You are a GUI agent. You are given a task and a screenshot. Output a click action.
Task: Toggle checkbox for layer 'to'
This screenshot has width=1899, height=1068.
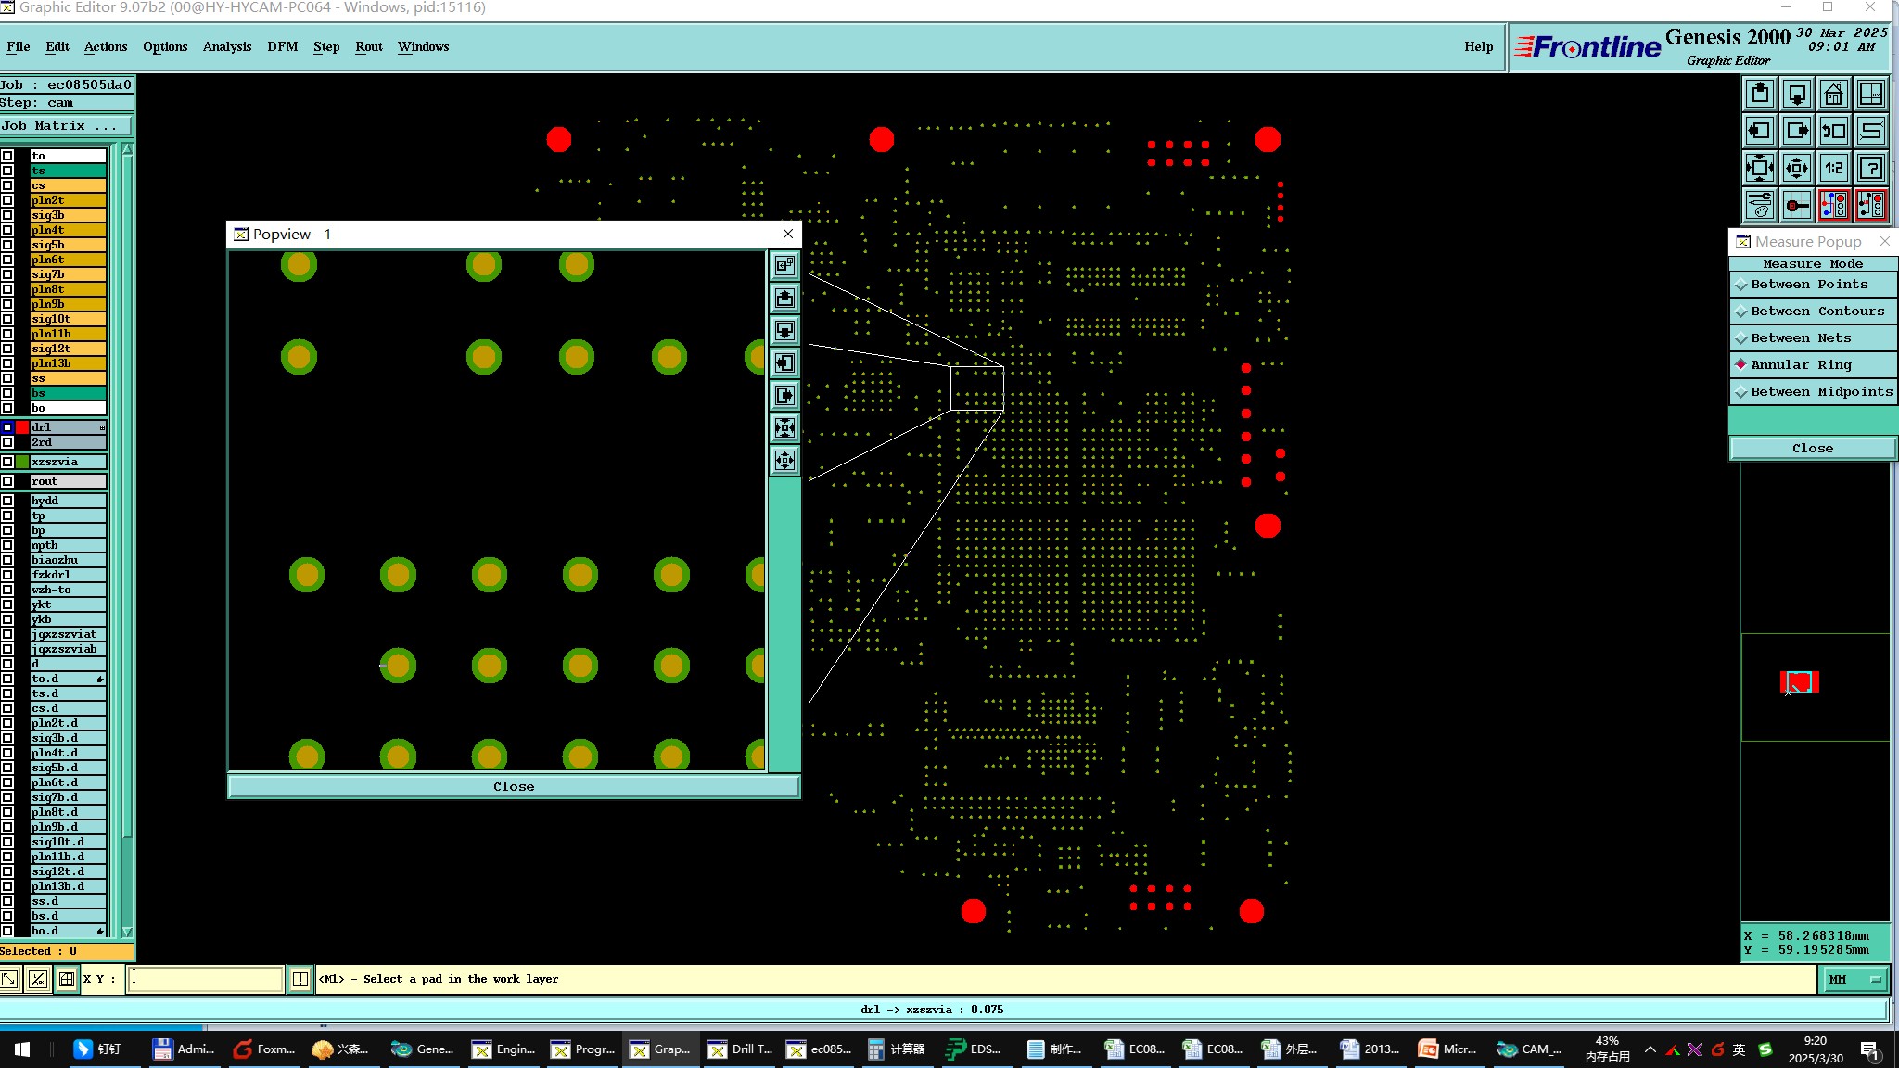(x=7, y=156)
